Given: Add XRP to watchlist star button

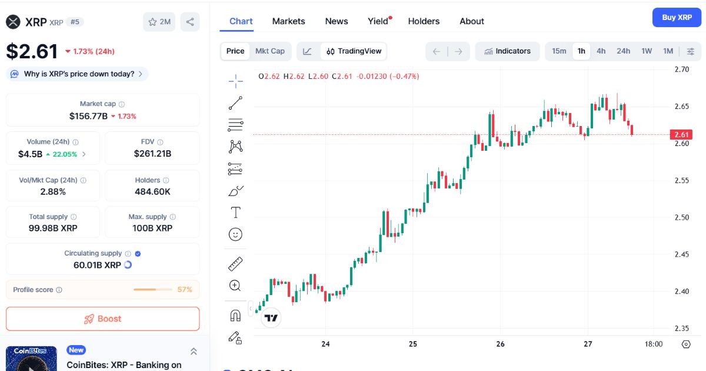Looking at the screenshot, I should click(x=159, y=22).
